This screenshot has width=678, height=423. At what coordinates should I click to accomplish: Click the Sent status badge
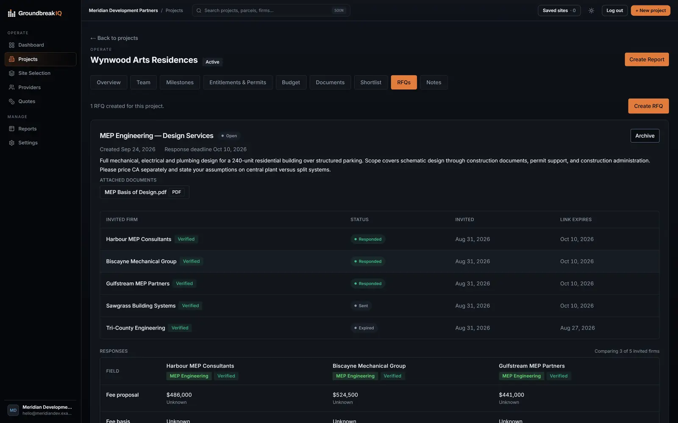coord(361,306)
